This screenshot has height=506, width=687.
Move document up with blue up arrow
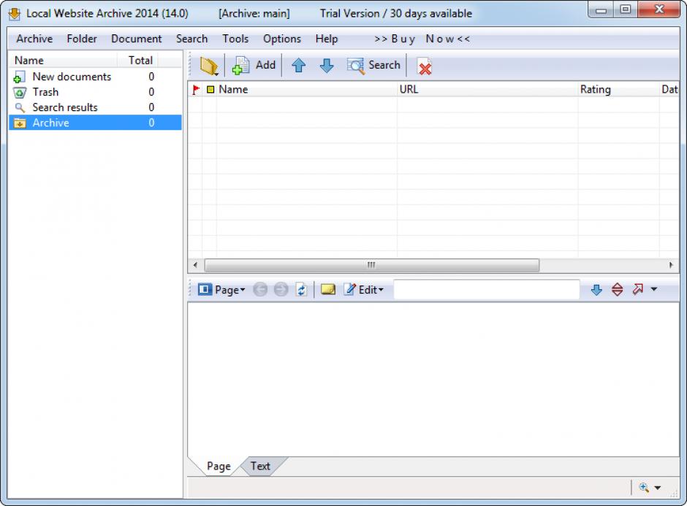click(298, 66)
